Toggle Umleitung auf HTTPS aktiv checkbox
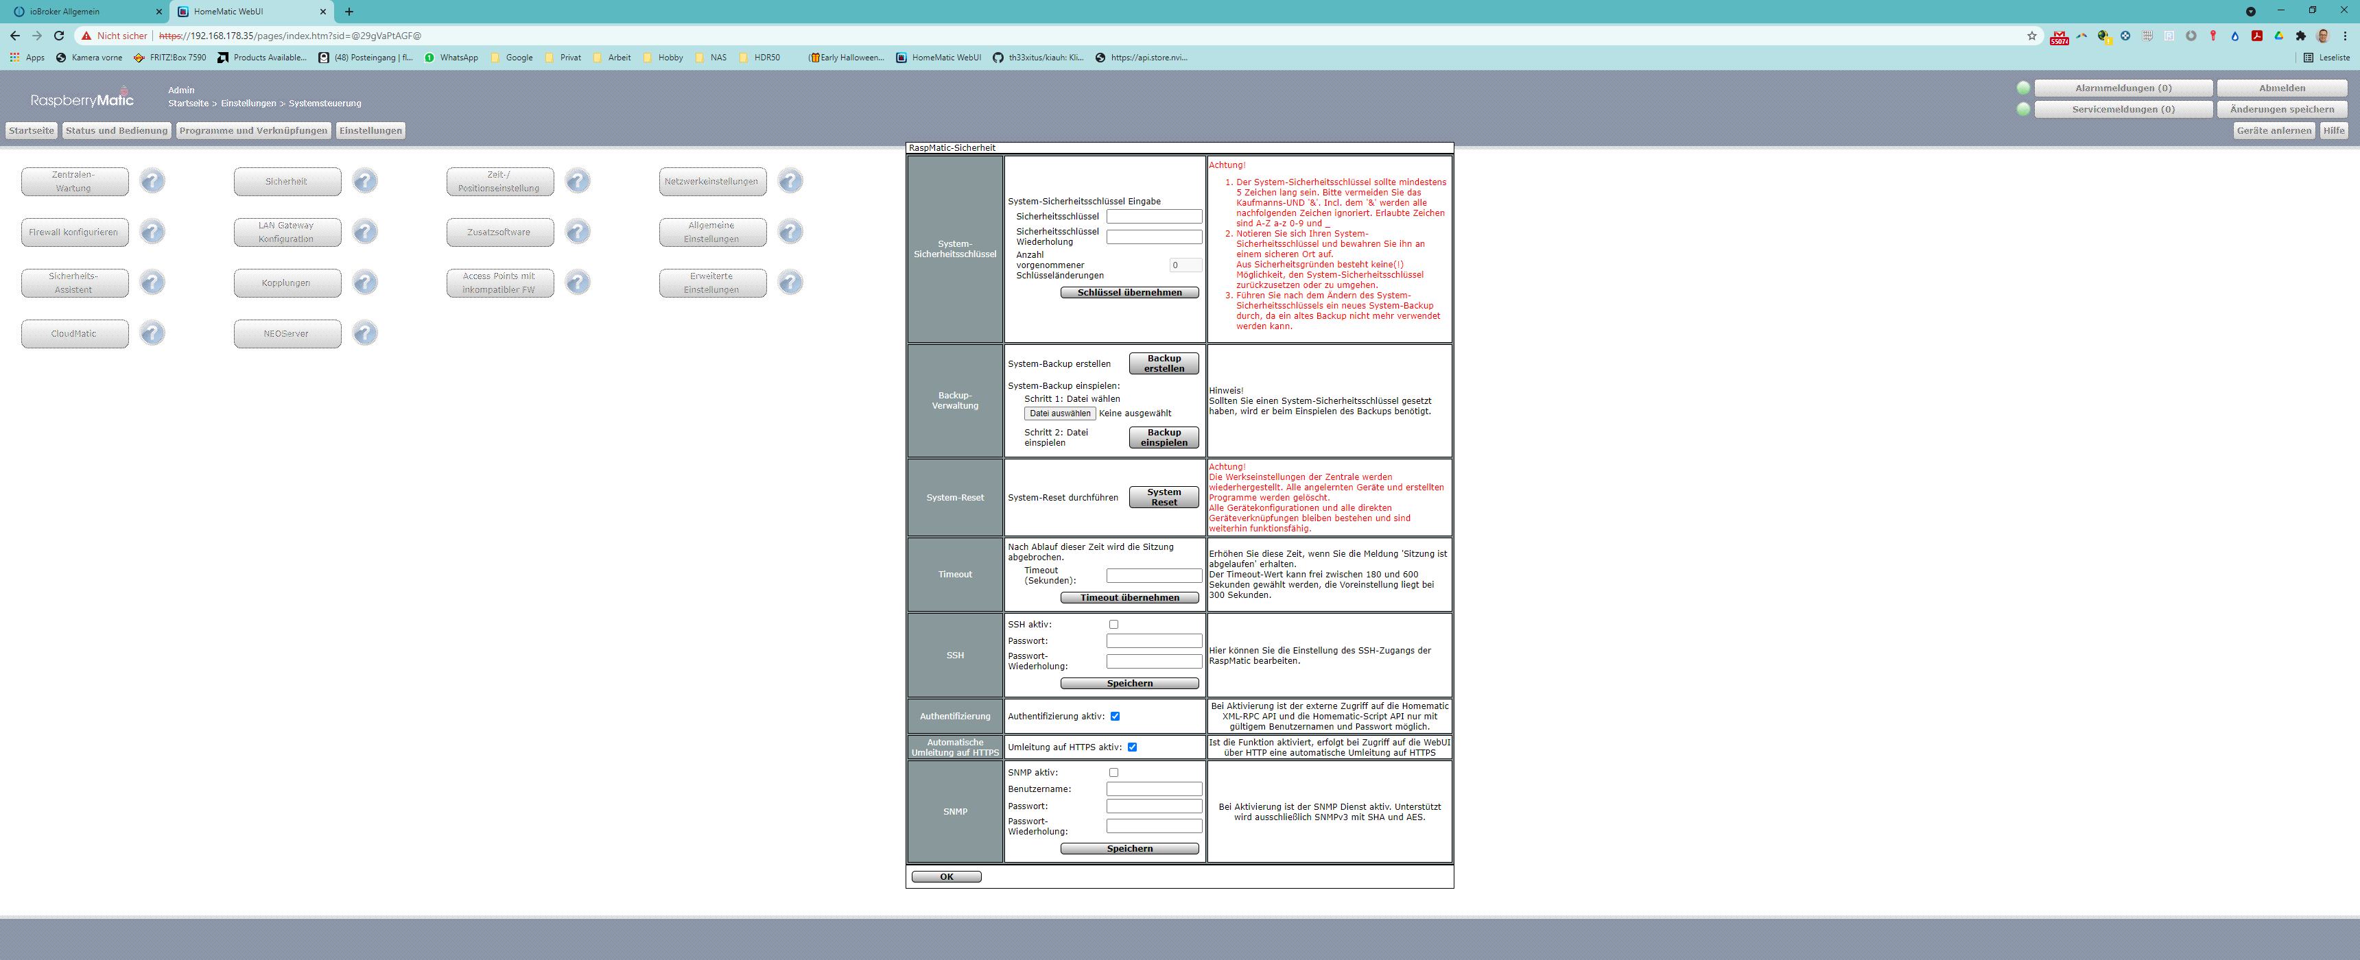This screenshot has width=2360, height=960. pos(1133,747)
